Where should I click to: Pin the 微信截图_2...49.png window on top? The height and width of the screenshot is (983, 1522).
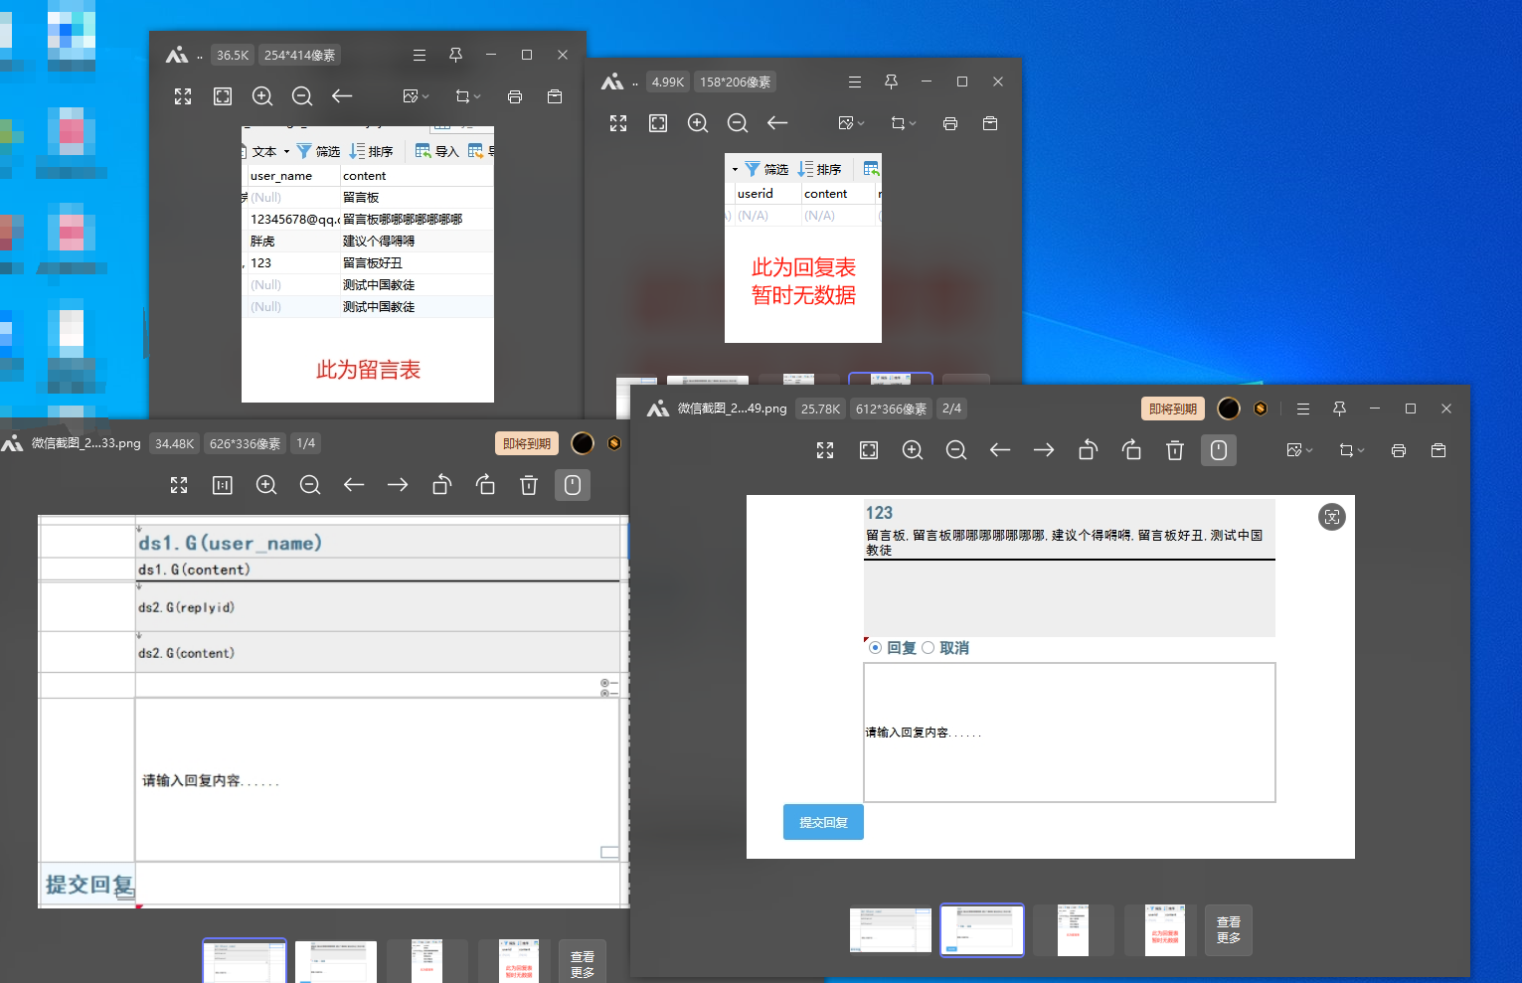point(1339,409)
